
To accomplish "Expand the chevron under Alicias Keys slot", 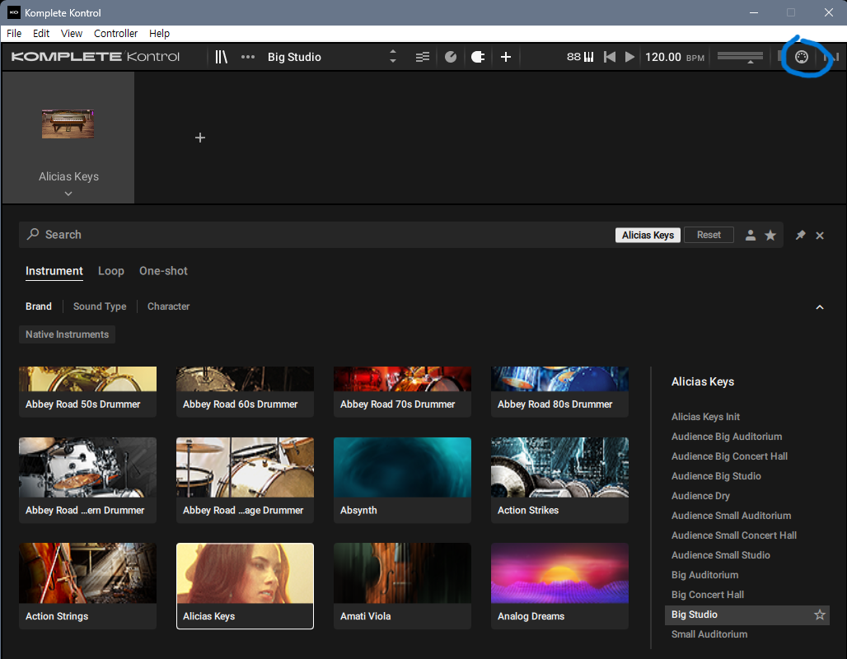I will [x=68, y=194].
